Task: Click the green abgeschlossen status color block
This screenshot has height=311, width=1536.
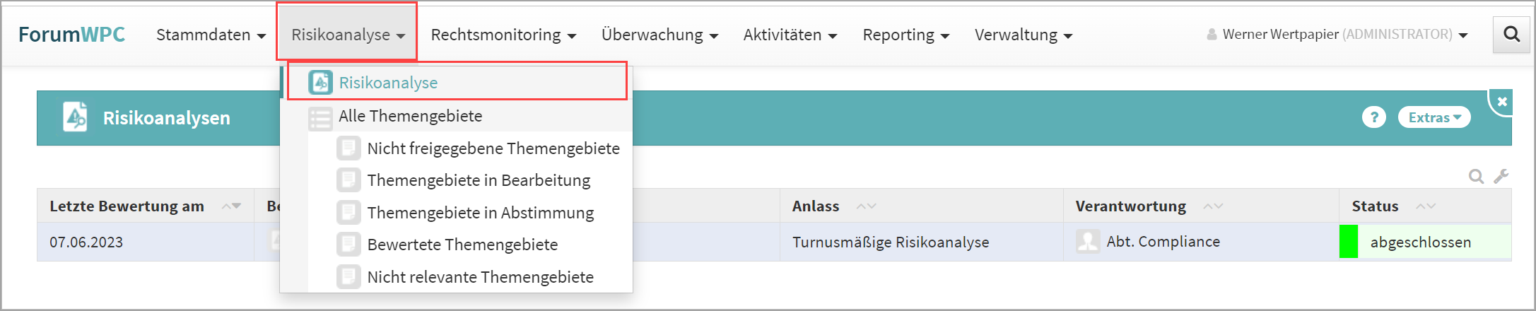Action: [x=1348, y=242]
